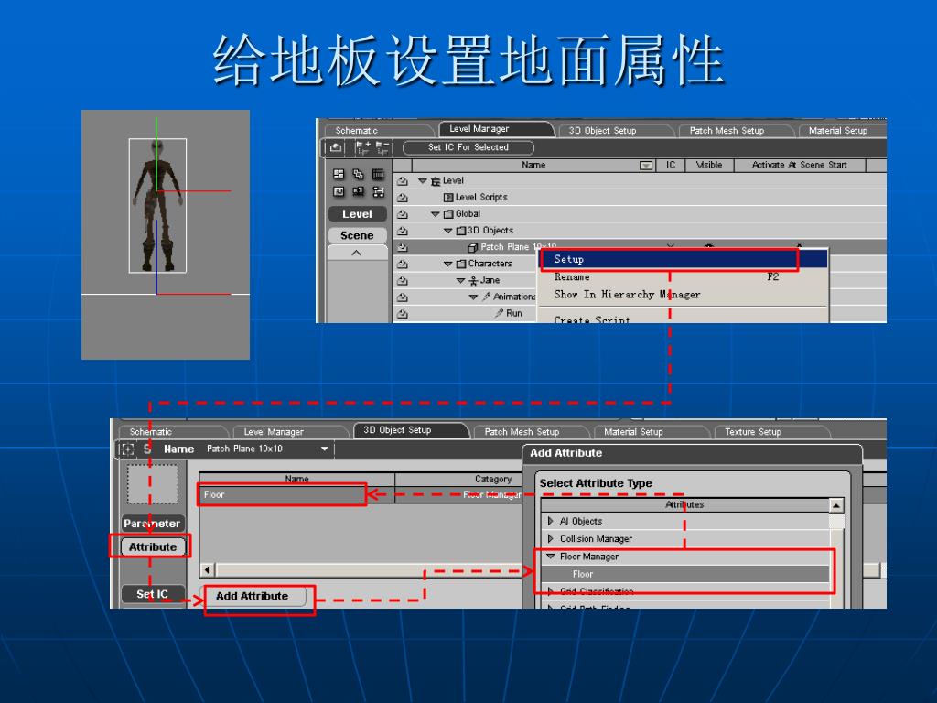This screenshot has width=937, height=703.
Task: Select 3D Object Setup tab in lower window
Action: (x=411, y=430)
